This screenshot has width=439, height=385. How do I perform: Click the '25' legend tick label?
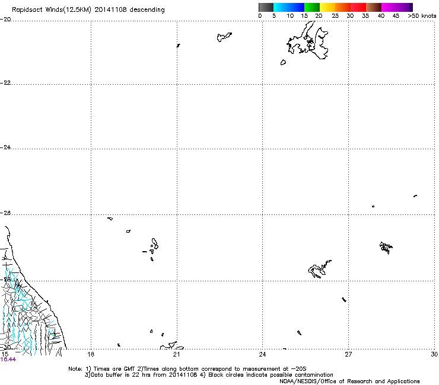click(335, 16)
